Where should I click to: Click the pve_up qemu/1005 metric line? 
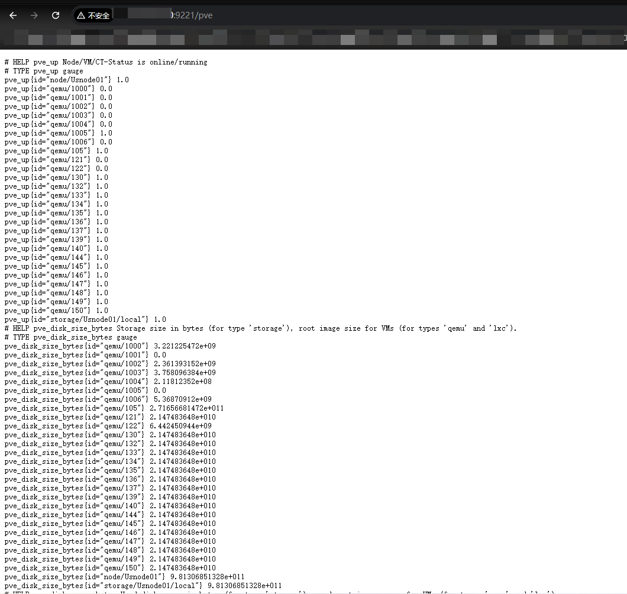[x=58, y=133]
